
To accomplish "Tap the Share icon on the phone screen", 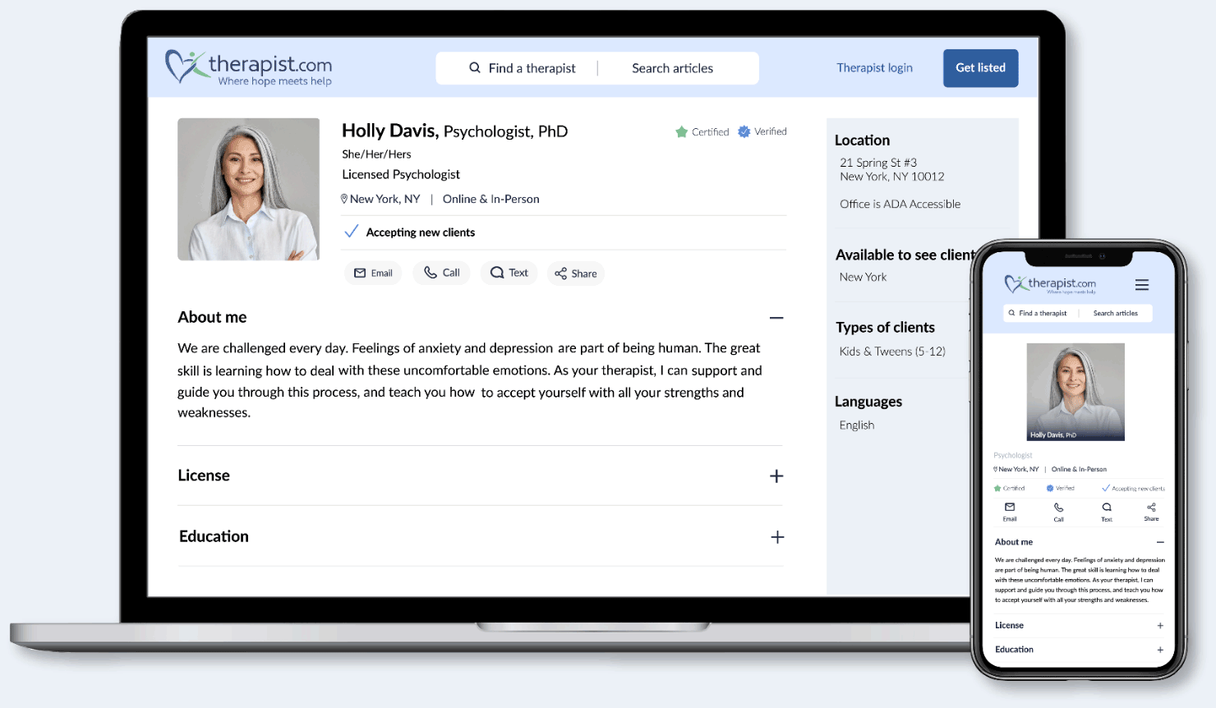I will pyautogui.click(x=1151, y=508).
